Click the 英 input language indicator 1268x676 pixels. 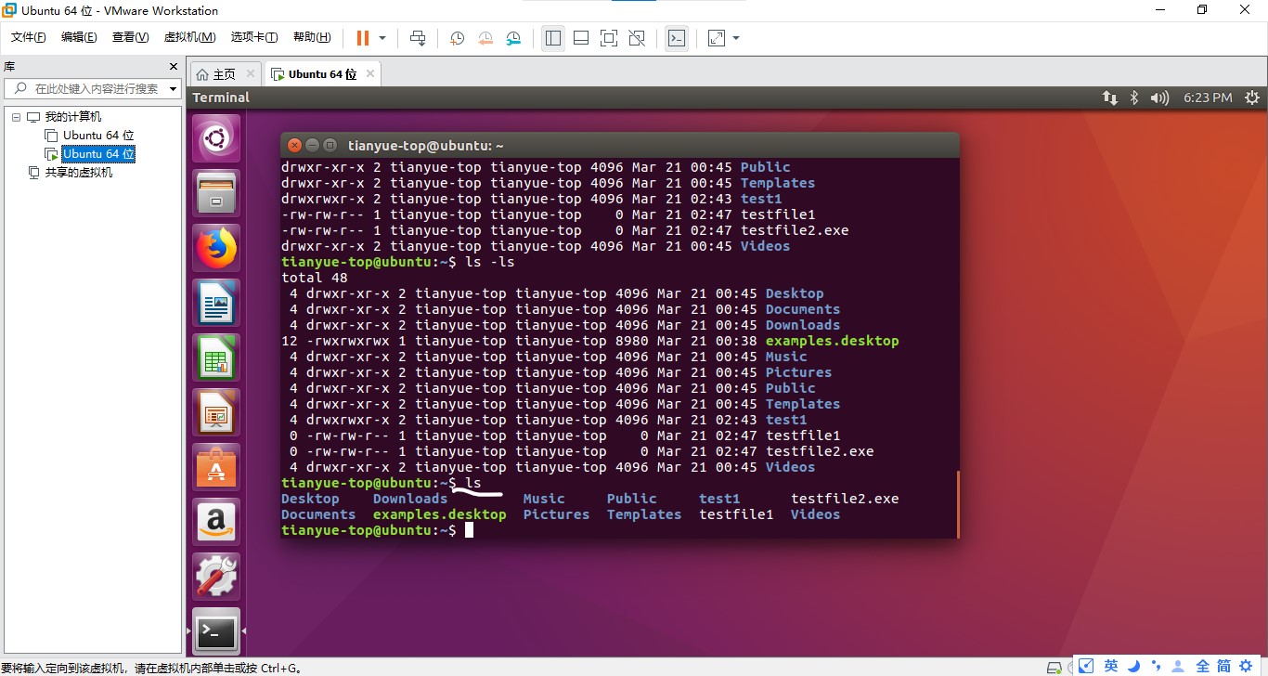1111,666
